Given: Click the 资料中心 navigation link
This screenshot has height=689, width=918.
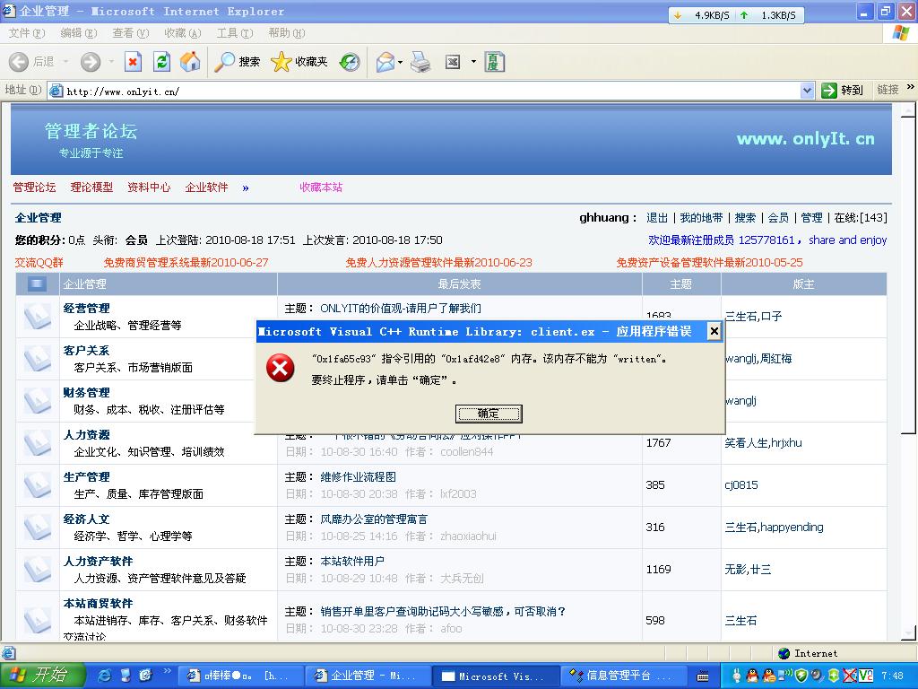Looking at the screenshot, I should coord(149,188).
